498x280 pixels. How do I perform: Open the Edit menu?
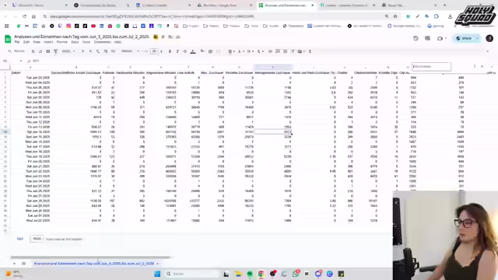point(26,42)
